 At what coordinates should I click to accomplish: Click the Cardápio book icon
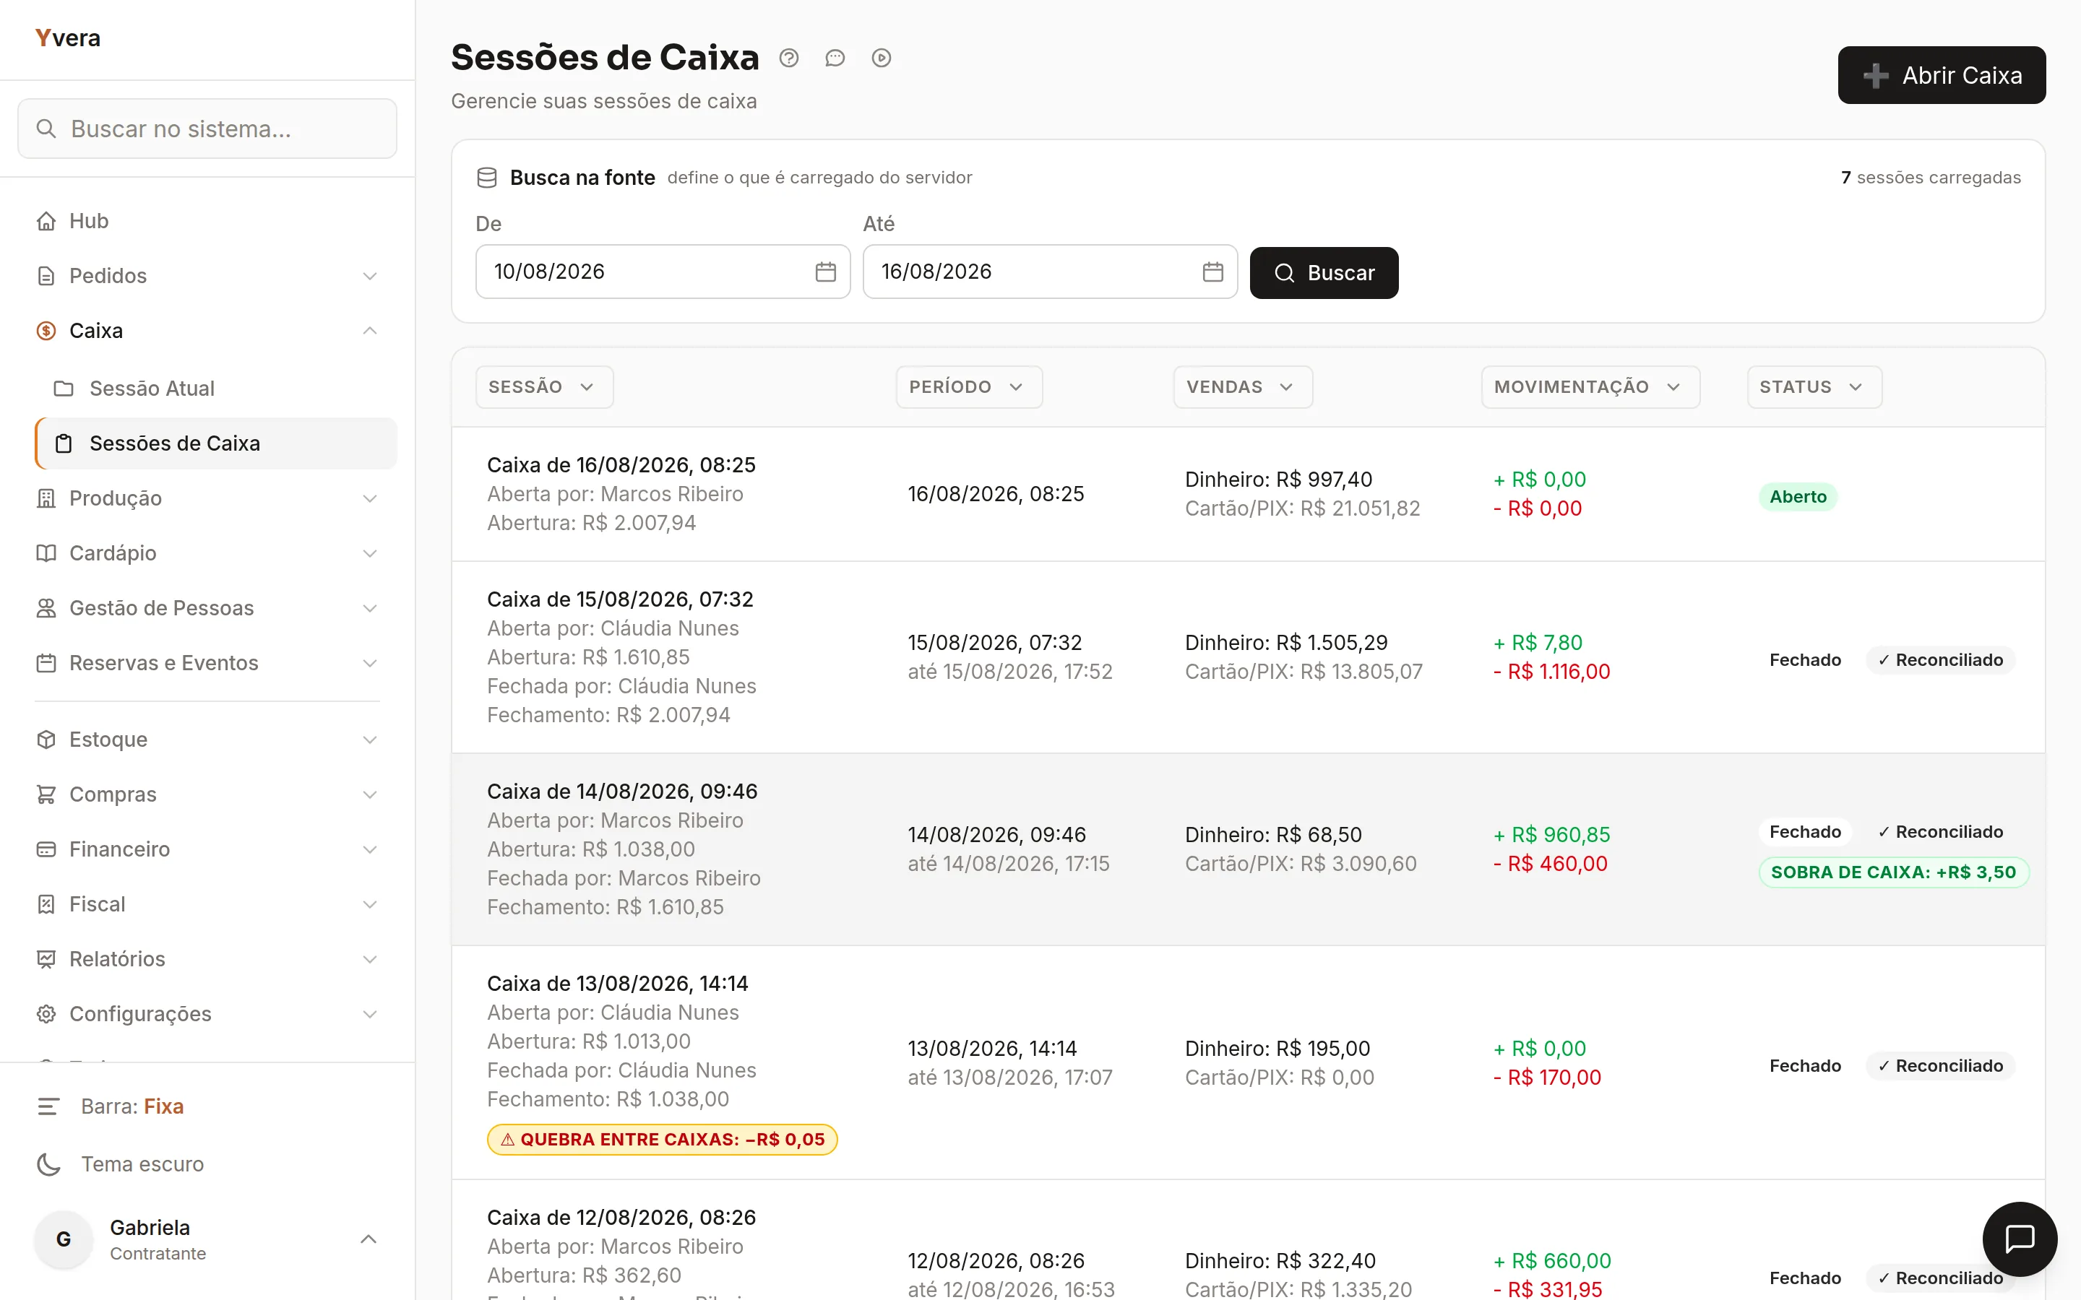(46, 554)
